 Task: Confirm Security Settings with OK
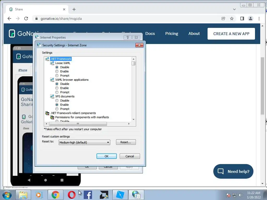coord(107,156)
